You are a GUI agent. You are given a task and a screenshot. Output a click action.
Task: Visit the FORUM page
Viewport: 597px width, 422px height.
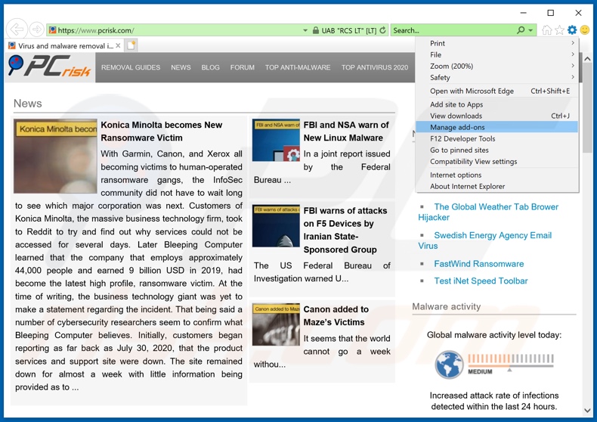pyautogui.click(x=242, y=67)
